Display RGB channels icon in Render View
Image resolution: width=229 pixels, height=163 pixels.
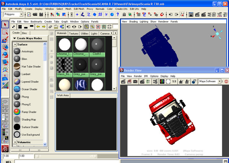(x=162, y=81)
